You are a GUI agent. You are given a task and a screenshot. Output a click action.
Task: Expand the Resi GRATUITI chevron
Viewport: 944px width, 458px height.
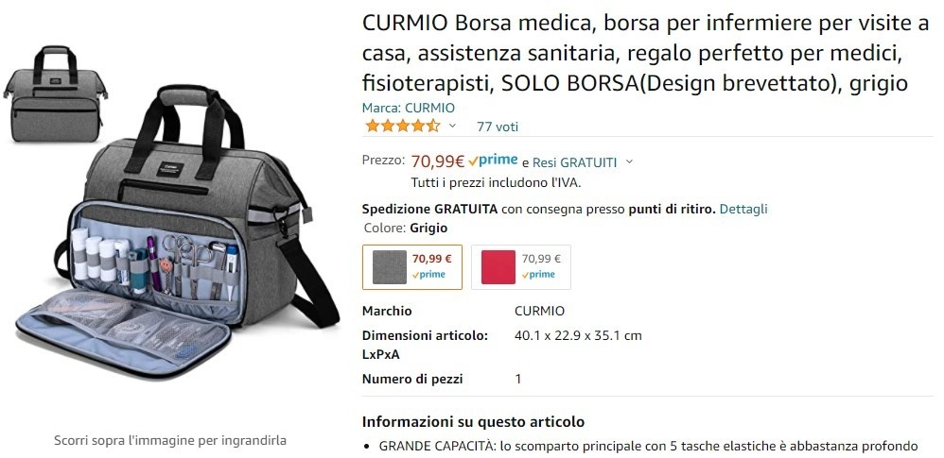(x=630, y=161)
